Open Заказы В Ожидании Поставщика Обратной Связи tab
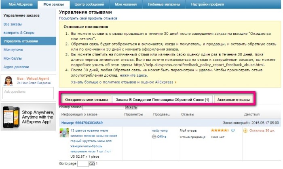The image size is (283, 169). 163,100
